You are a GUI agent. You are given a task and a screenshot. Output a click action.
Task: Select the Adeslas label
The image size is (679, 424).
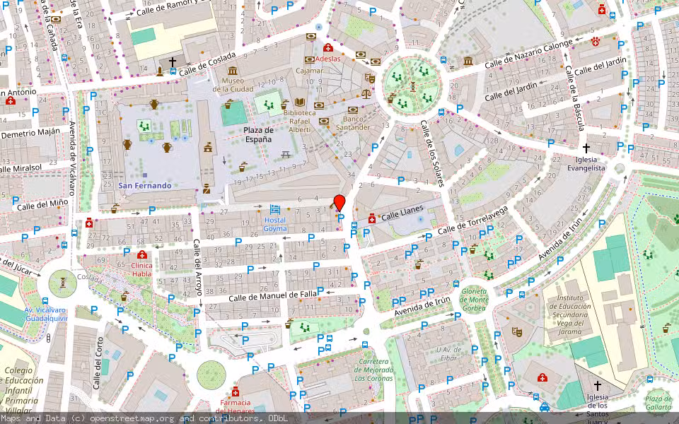click(x=327, y=59)
